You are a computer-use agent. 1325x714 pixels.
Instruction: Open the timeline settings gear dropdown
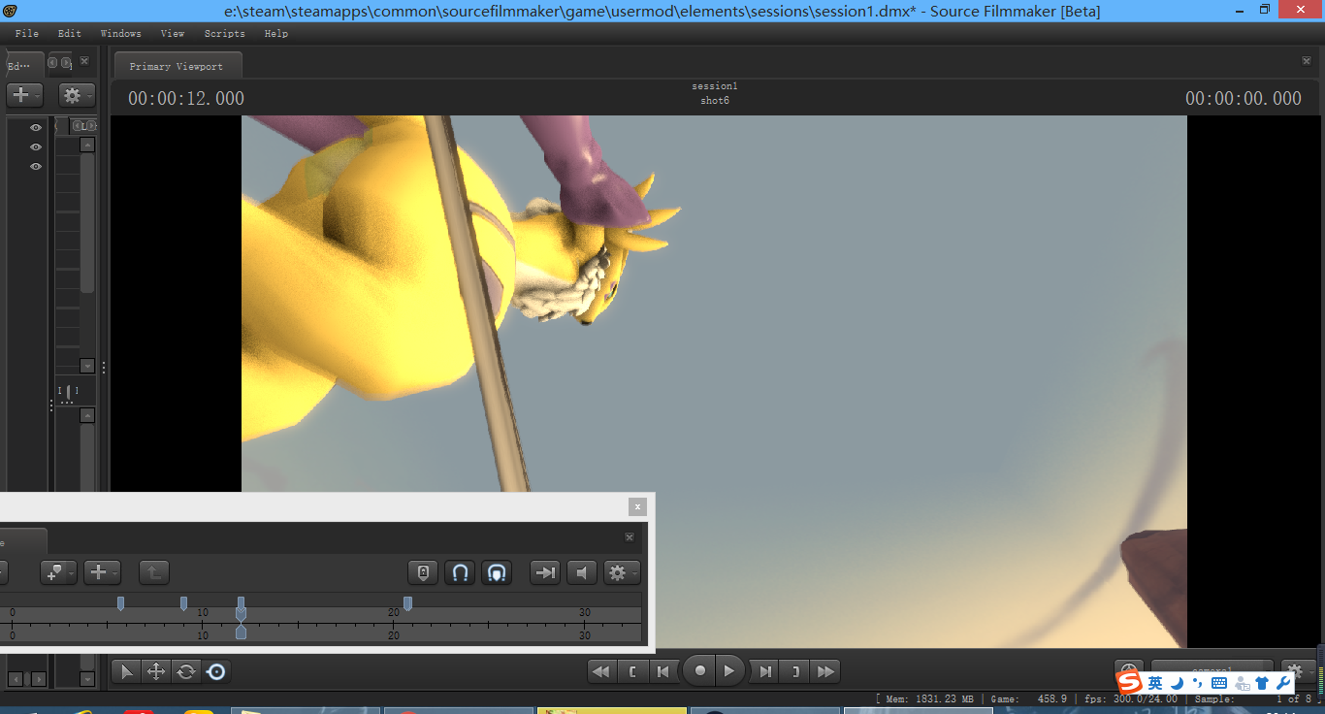pos(622,572)
